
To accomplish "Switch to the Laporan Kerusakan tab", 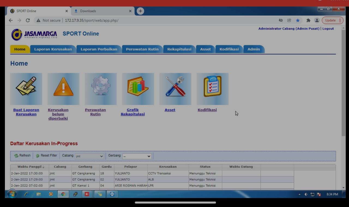I will [x=53, y=49].
